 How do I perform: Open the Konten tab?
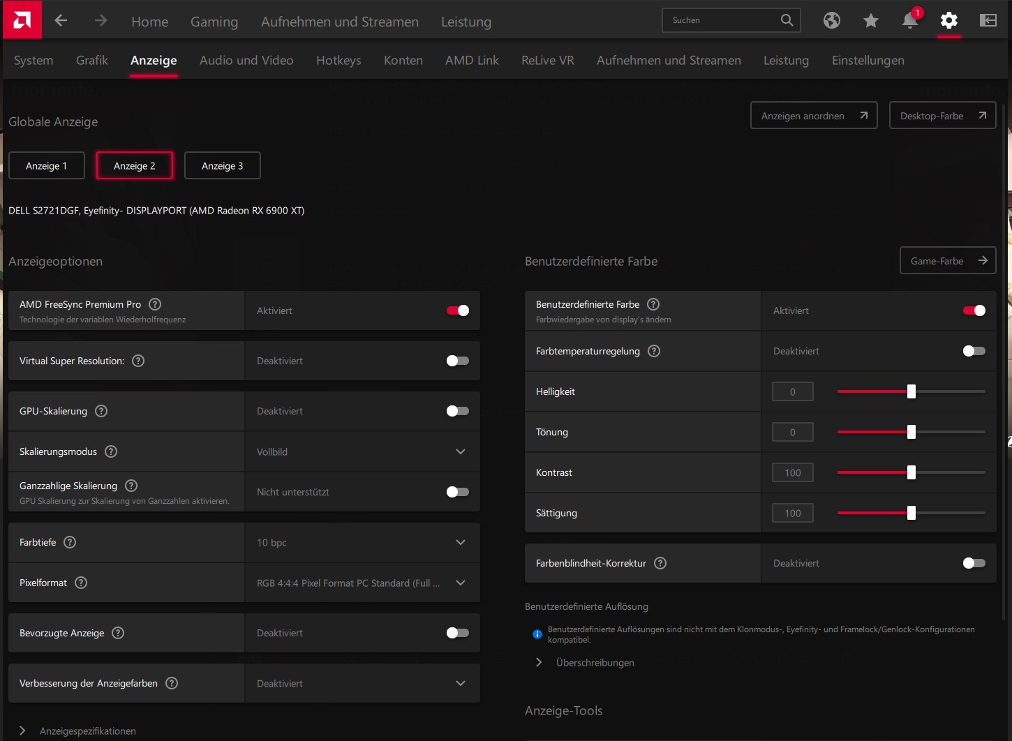point(403,61)
